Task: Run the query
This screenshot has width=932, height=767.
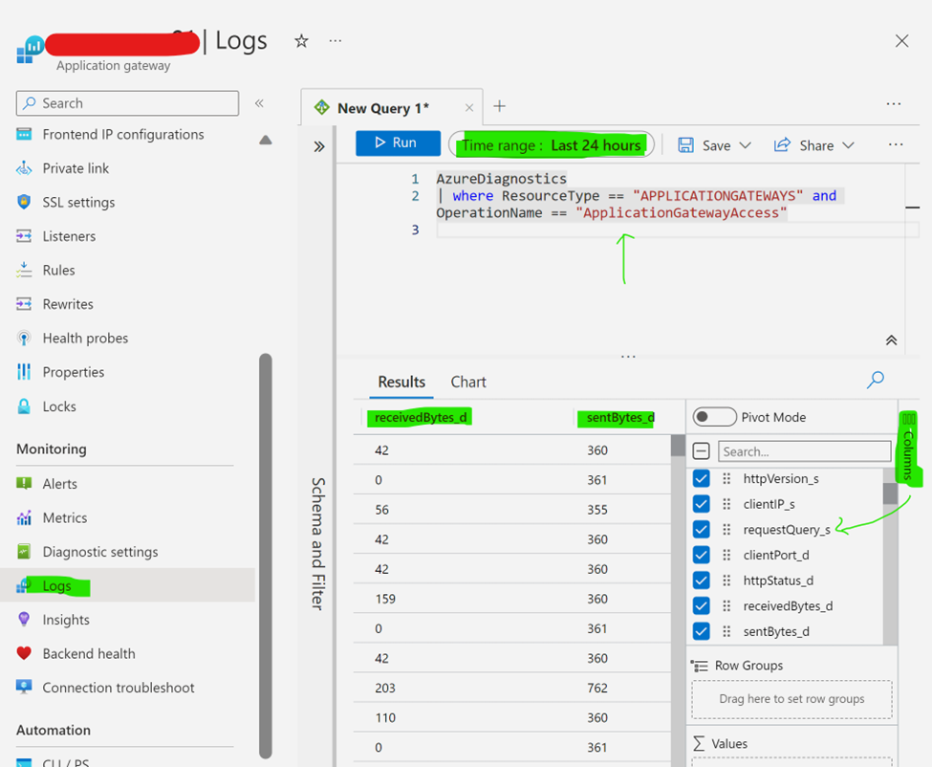Action: point(398,143)
